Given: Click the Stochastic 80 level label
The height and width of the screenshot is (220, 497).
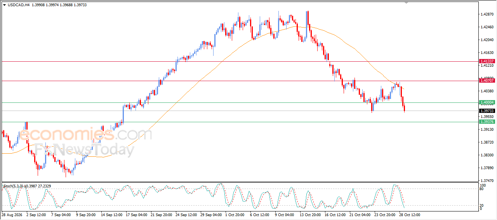Looking at the screenshot, I should pos(482,189).
